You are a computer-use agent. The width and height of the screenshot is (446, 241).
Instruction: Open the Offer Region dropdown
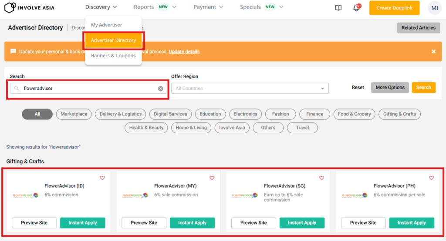coord(250,89)
